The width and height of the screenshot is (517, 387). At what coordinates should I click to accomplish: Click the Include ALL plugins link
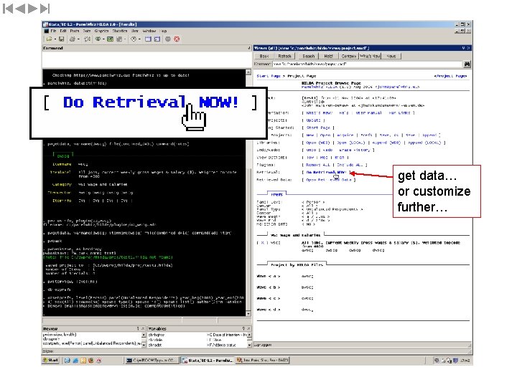pyautogui.click(x=350, y=165)
